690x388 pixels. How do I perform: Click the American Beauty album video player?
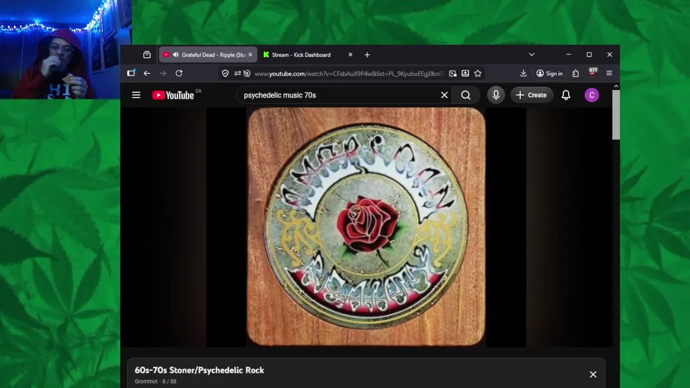366,227
